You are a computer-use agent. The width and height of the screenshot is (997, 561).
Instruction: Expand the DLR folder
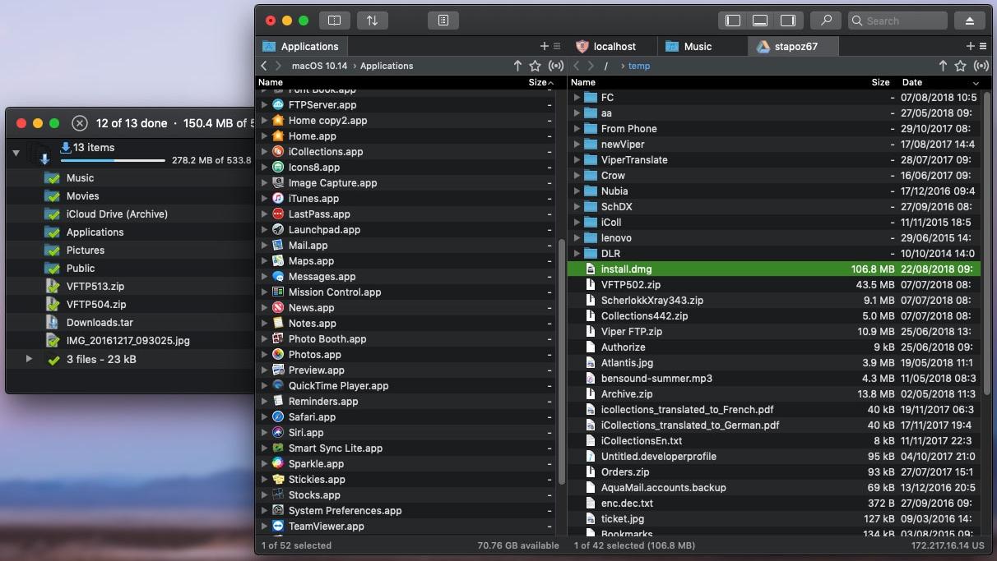(x=577, y=254)
